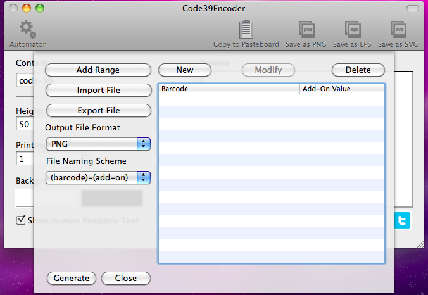Toggle the Show Human Readable Text checkbox
Screen dimensions: 428x295
(21, 220)
